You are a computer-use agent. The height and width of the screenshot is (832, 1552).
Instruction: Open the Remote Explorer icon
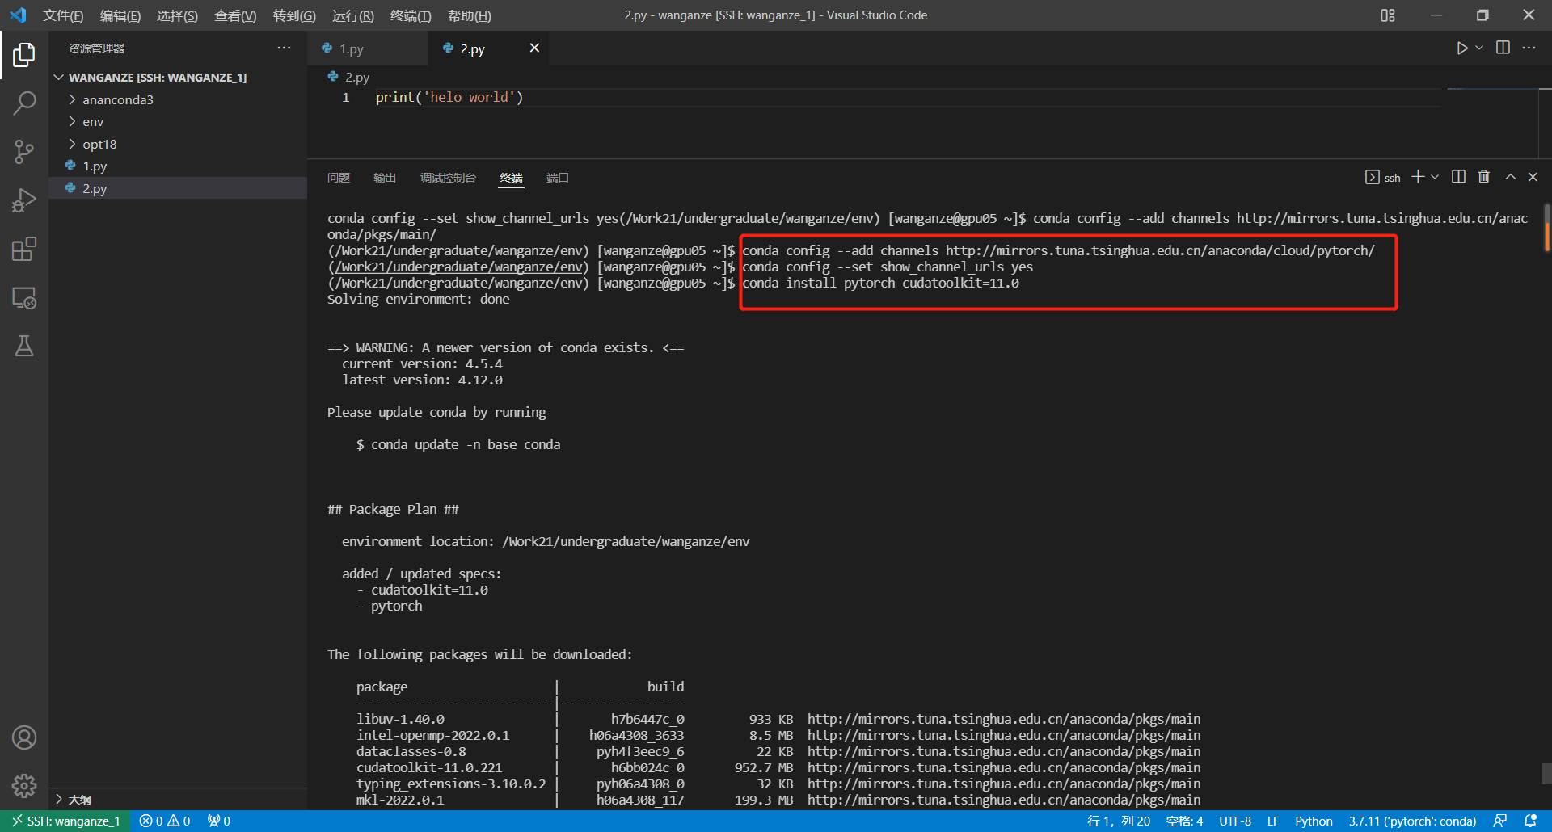pos(24,298)
